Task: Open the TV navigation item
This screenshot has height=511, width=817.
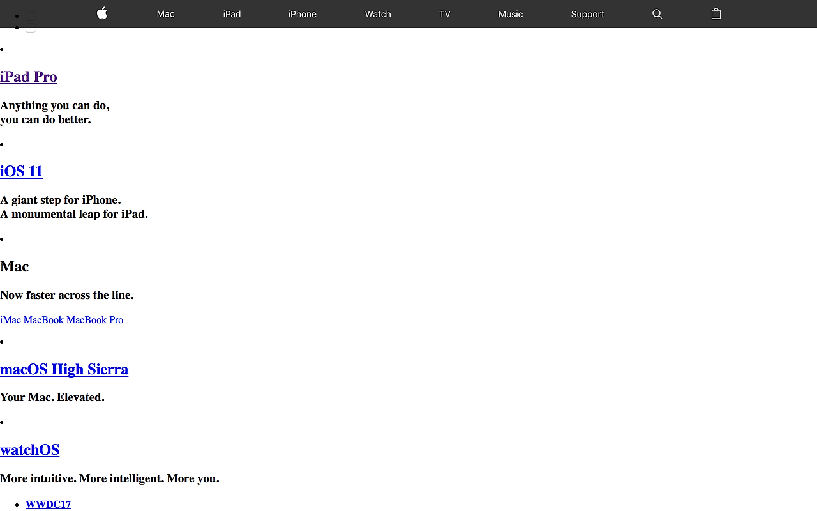Action: 445,14
